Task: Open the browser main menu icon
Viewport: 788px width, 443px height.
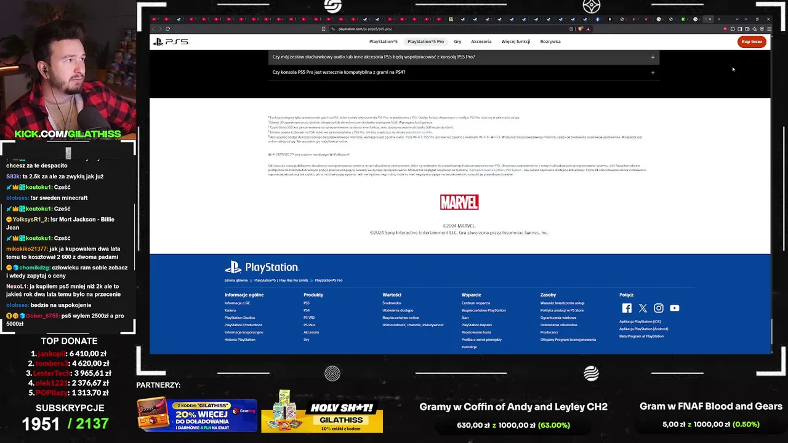Action: (769, 29)
